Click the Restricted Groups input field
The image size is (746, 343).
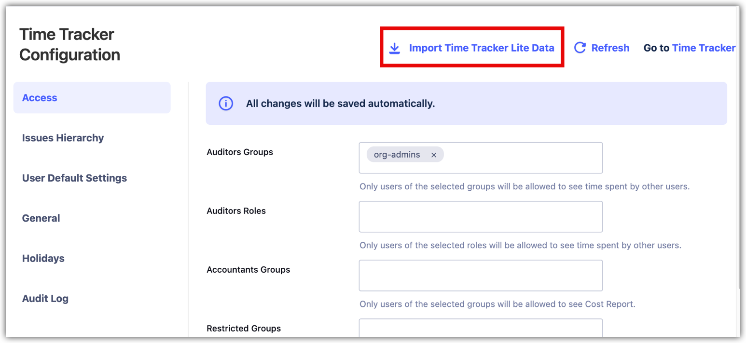tap(481, 329)
